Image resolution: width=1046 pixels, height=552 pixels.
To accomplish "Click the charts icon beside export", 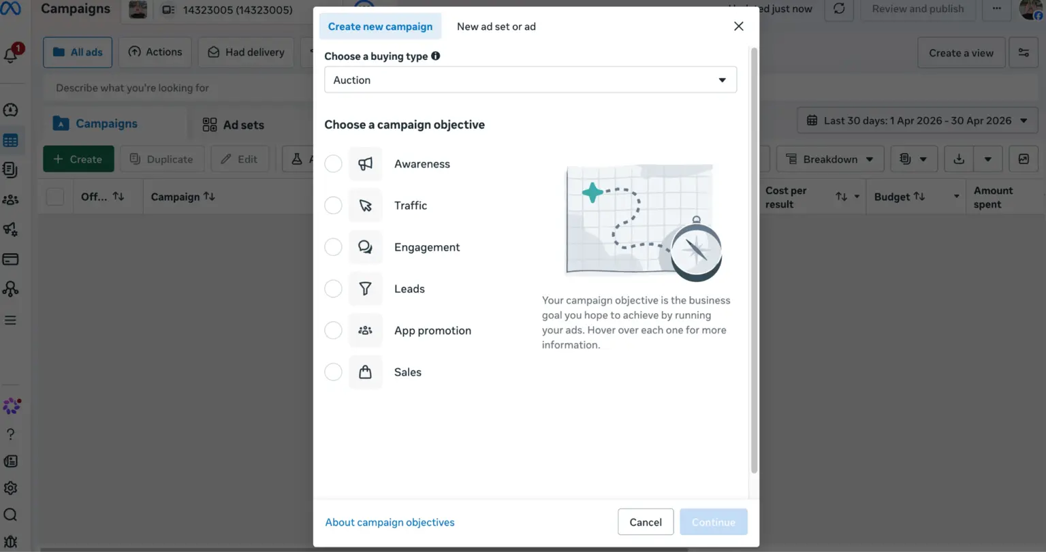I will 1024,159.
